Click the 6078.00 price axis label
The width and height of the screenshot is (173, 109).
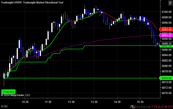[167, 71]
